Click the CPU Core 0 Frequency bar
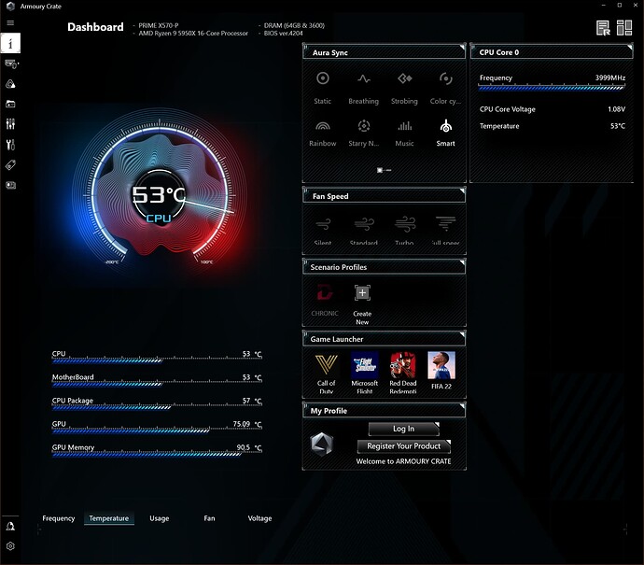Viewport: 644px width, 565px height. tap(552, 88)
